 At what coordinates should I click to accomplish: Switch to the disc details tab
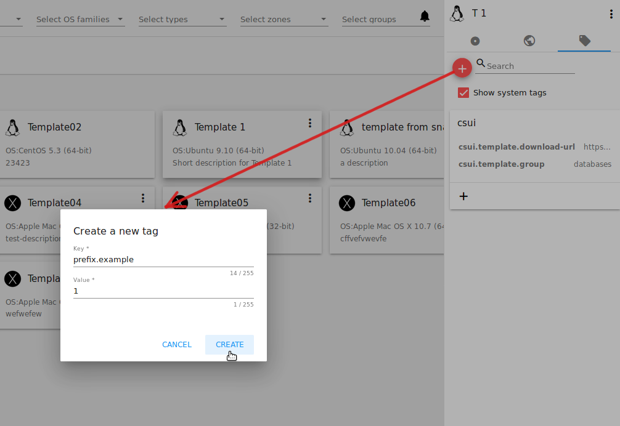click(475, 41)
